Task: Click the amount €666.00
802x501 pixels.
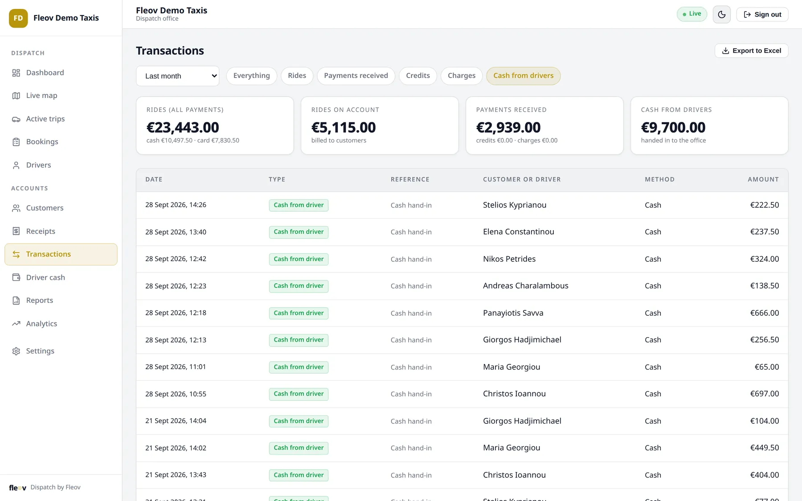Action: point(765,313)
